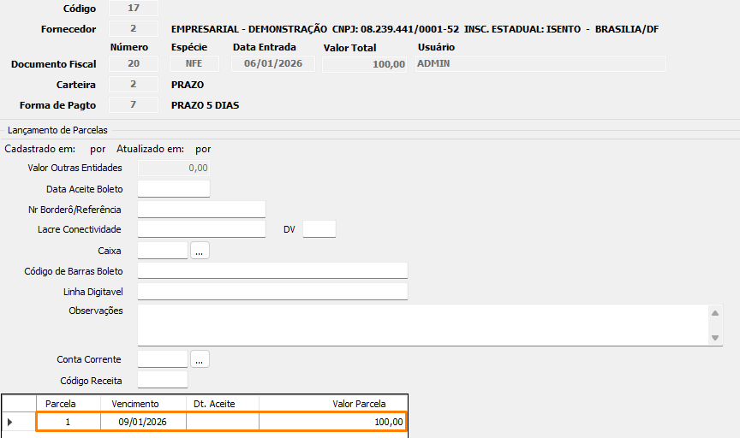Click the cell with parcela number 1
The width and height of the screenshot is (740, 438).
69,422
